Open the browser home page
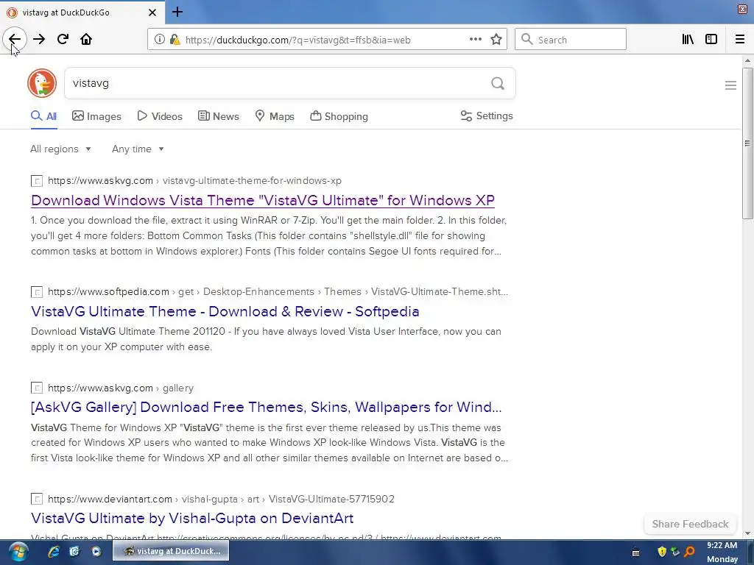 86,40
